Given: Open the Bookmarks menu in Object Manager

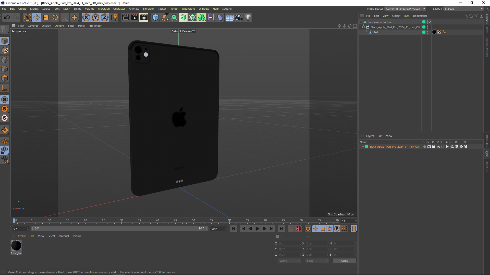Looking at the screenshot, I should [420, 16].
